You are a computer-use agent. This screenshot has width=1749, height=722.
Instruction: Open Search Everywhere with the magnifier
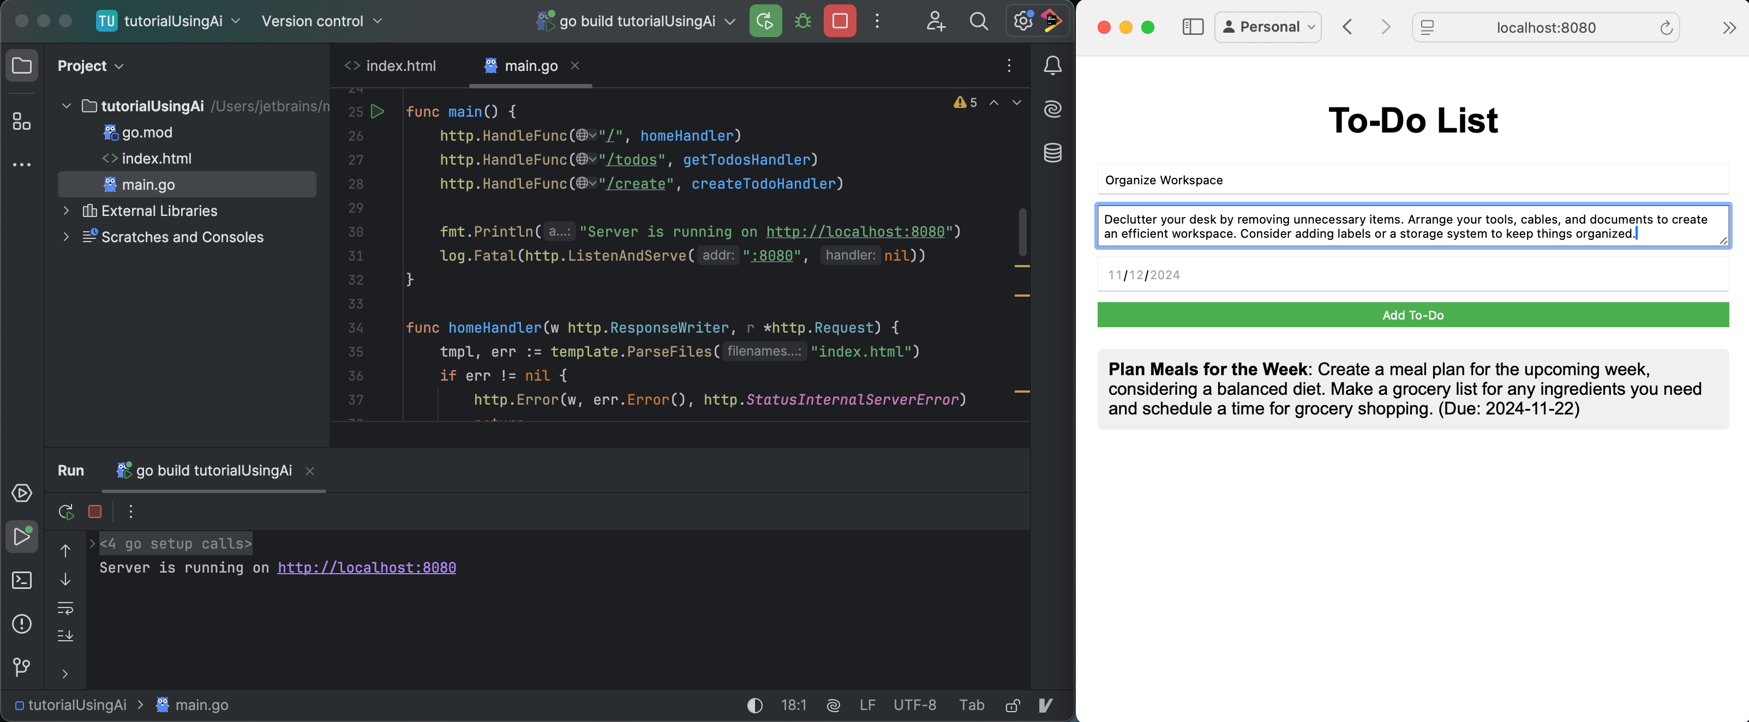tap(978, 21)
